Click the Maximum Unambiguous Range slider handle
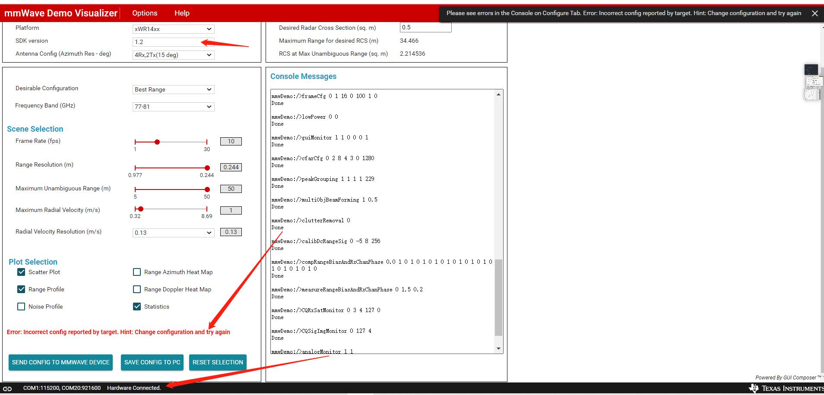 207,190
